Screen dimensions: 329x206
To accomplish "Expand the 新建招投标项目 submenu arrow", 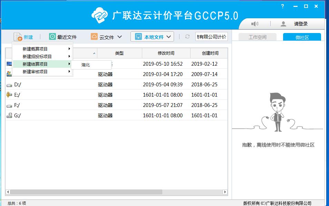I will coord(69,56).
